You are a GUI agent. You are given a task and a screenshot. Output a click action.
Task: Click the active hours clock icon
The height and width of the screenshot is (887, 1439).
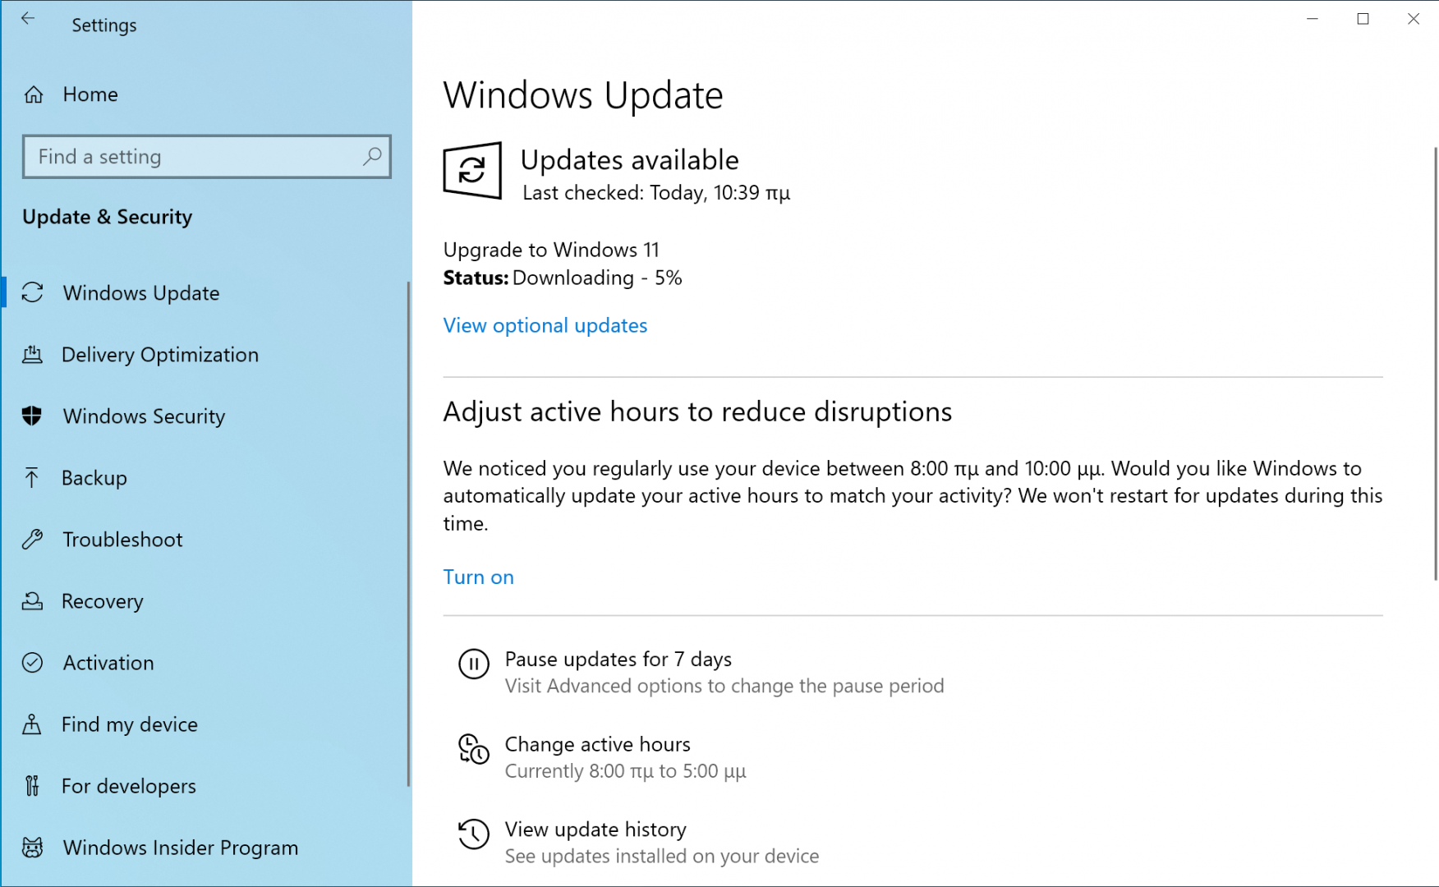click(474, 749)
